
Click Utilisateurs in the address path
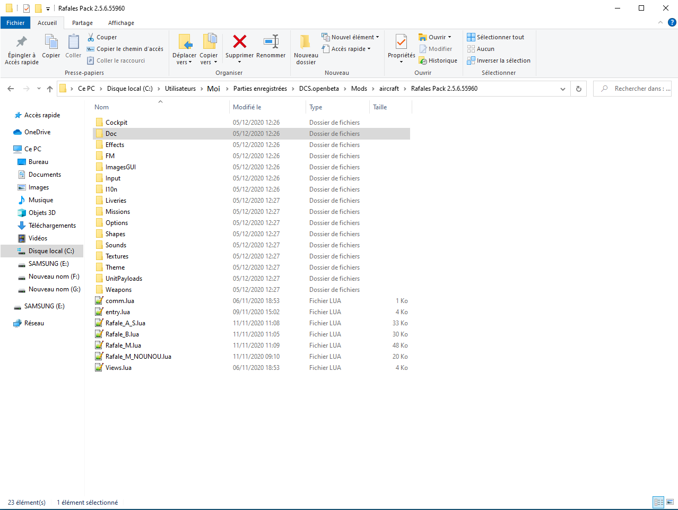(180, 89)
